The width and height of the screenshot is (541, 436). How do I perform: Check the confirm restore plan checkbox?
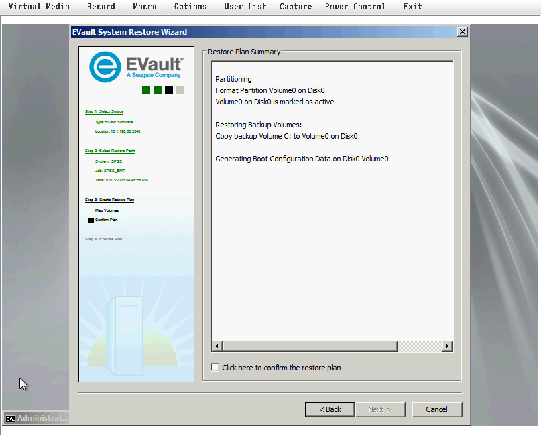[x=215, y=368]
